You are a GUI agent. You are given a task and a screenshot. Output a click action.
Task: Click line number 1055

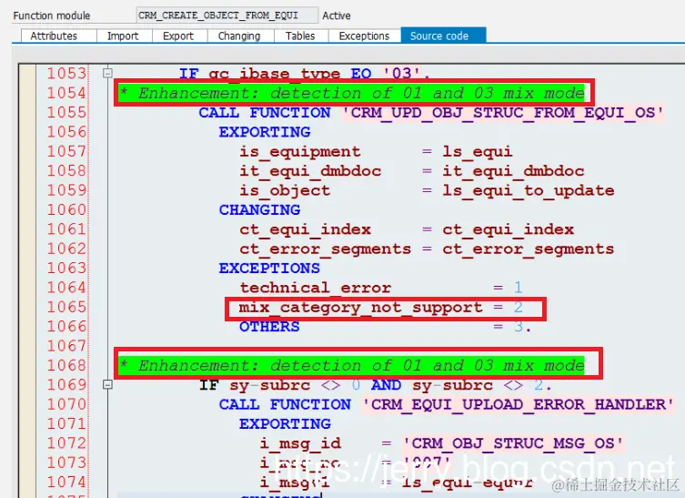coord(66,112)
